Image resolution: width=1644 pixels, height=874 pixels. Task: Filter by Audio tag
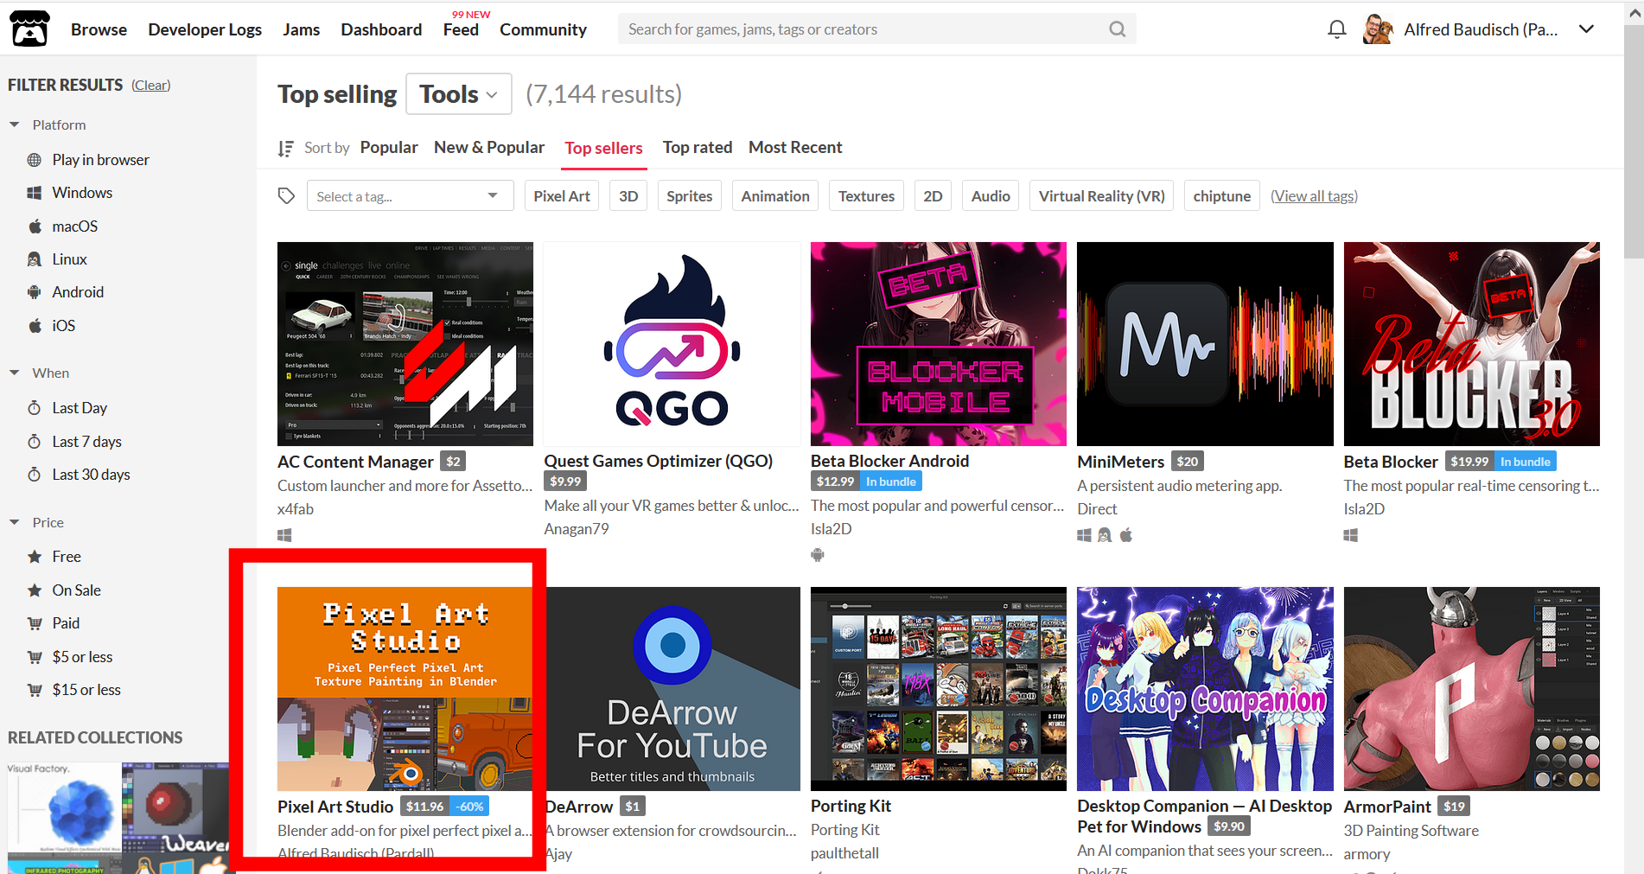pyautogui.click(x=991, y=196)
